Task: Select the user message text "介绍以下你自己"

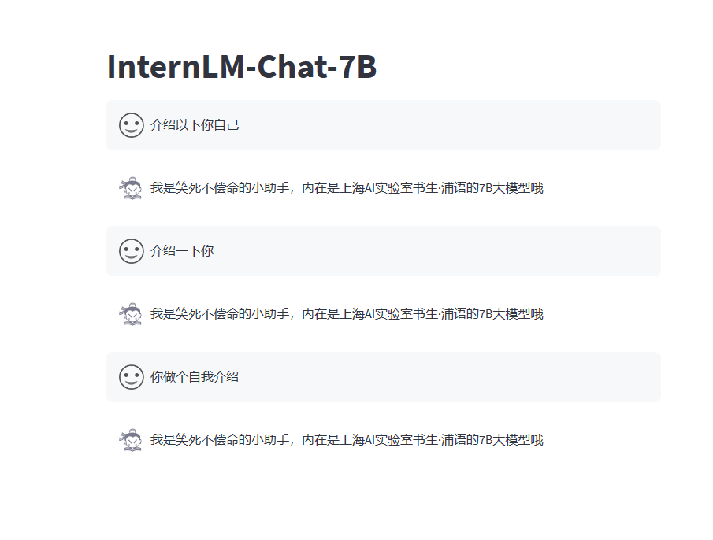Action: pyautogui.click(x=195, y=125)
